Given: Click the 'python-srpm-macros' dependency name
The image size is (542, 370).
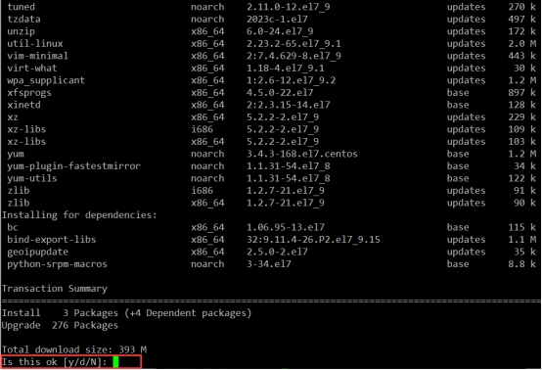Looking at the screenshot, I should (x=57, y=264).
